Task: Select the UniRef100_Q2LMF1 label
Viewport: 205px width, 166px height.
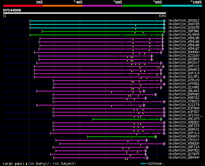Action: click(x=184, y=77)
